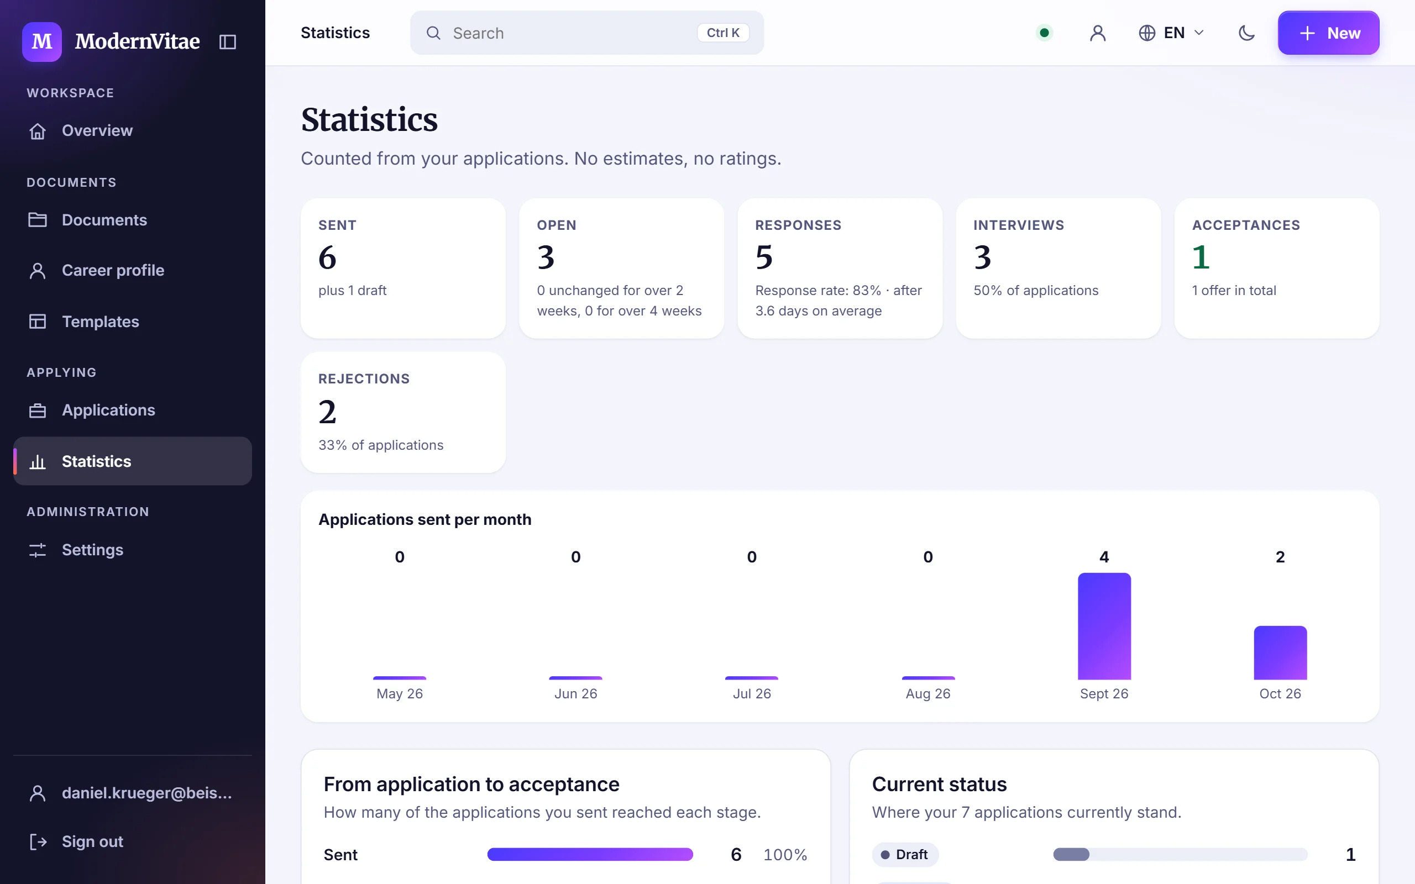Click the Rejections statistics card
This screenshot has height=884, width=1415.
click(x=403, y=412)
